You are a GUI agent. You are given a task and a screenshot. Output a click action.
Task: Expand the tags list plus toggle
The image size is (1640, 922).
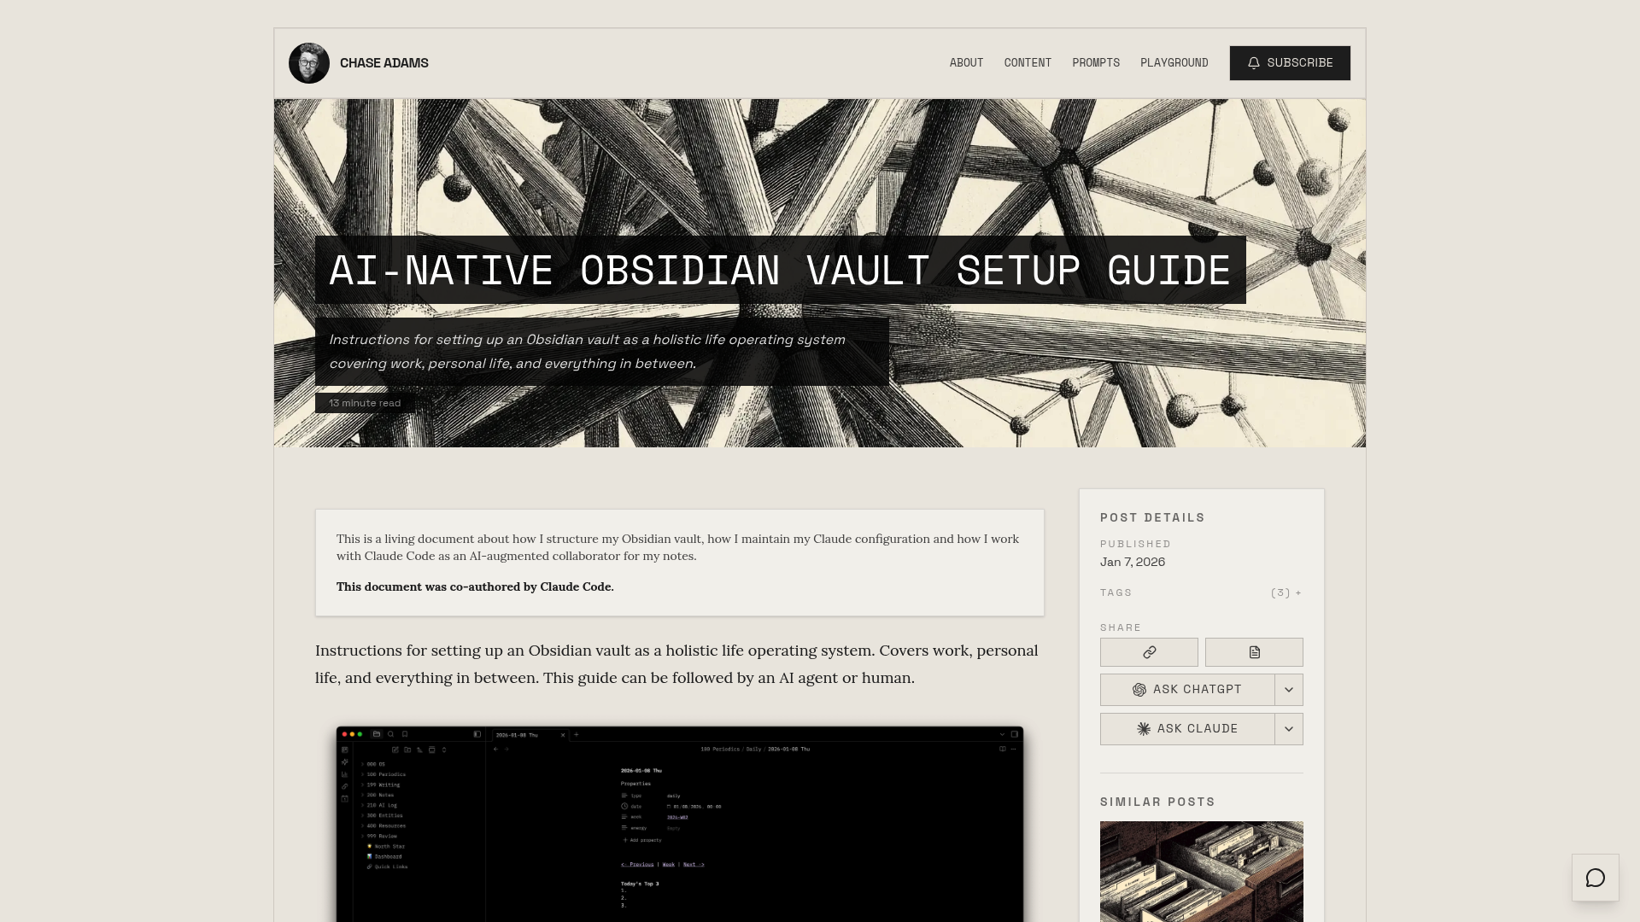tap(1286, 592)
